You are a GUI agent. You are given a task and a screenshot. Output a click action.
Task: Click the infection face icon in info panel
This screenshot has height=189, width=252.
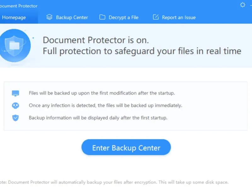(x=15, y=106)
